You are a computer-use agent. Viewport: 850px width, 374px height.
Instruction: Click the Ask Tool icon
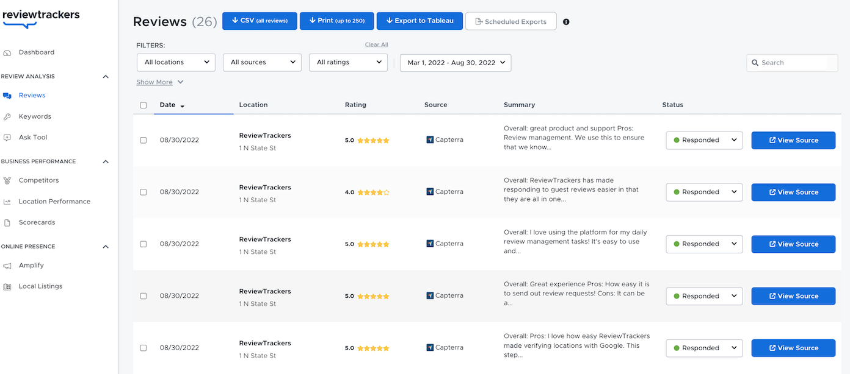point(7,138)
